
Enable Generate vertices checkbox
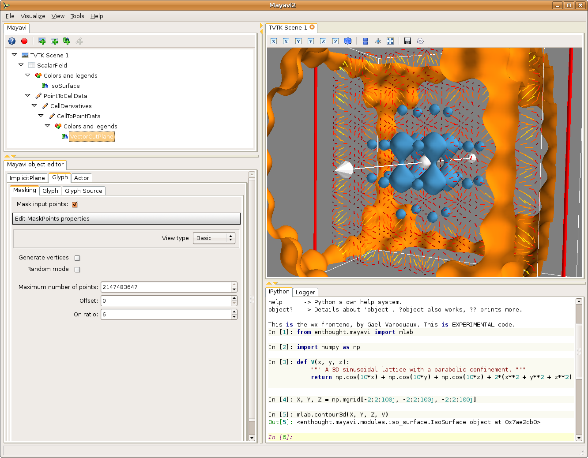click(x=77, y=258)
